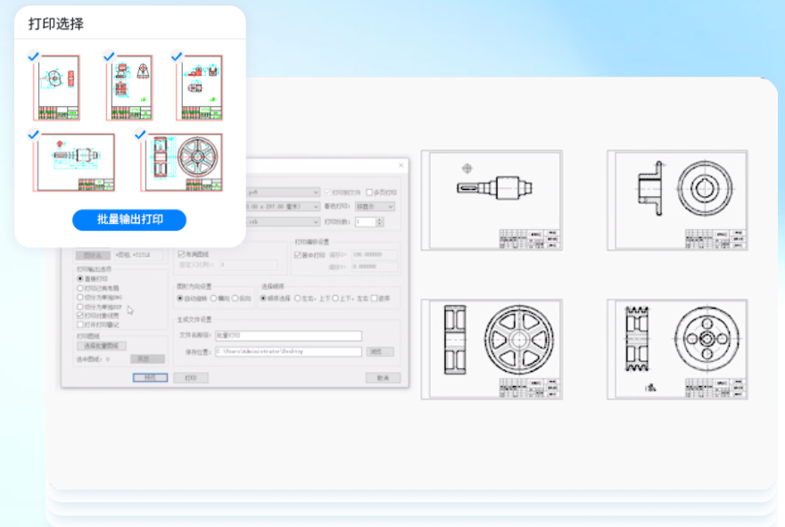Click the file name prefix input field
The image size is (785, 527).
(288, 335)
